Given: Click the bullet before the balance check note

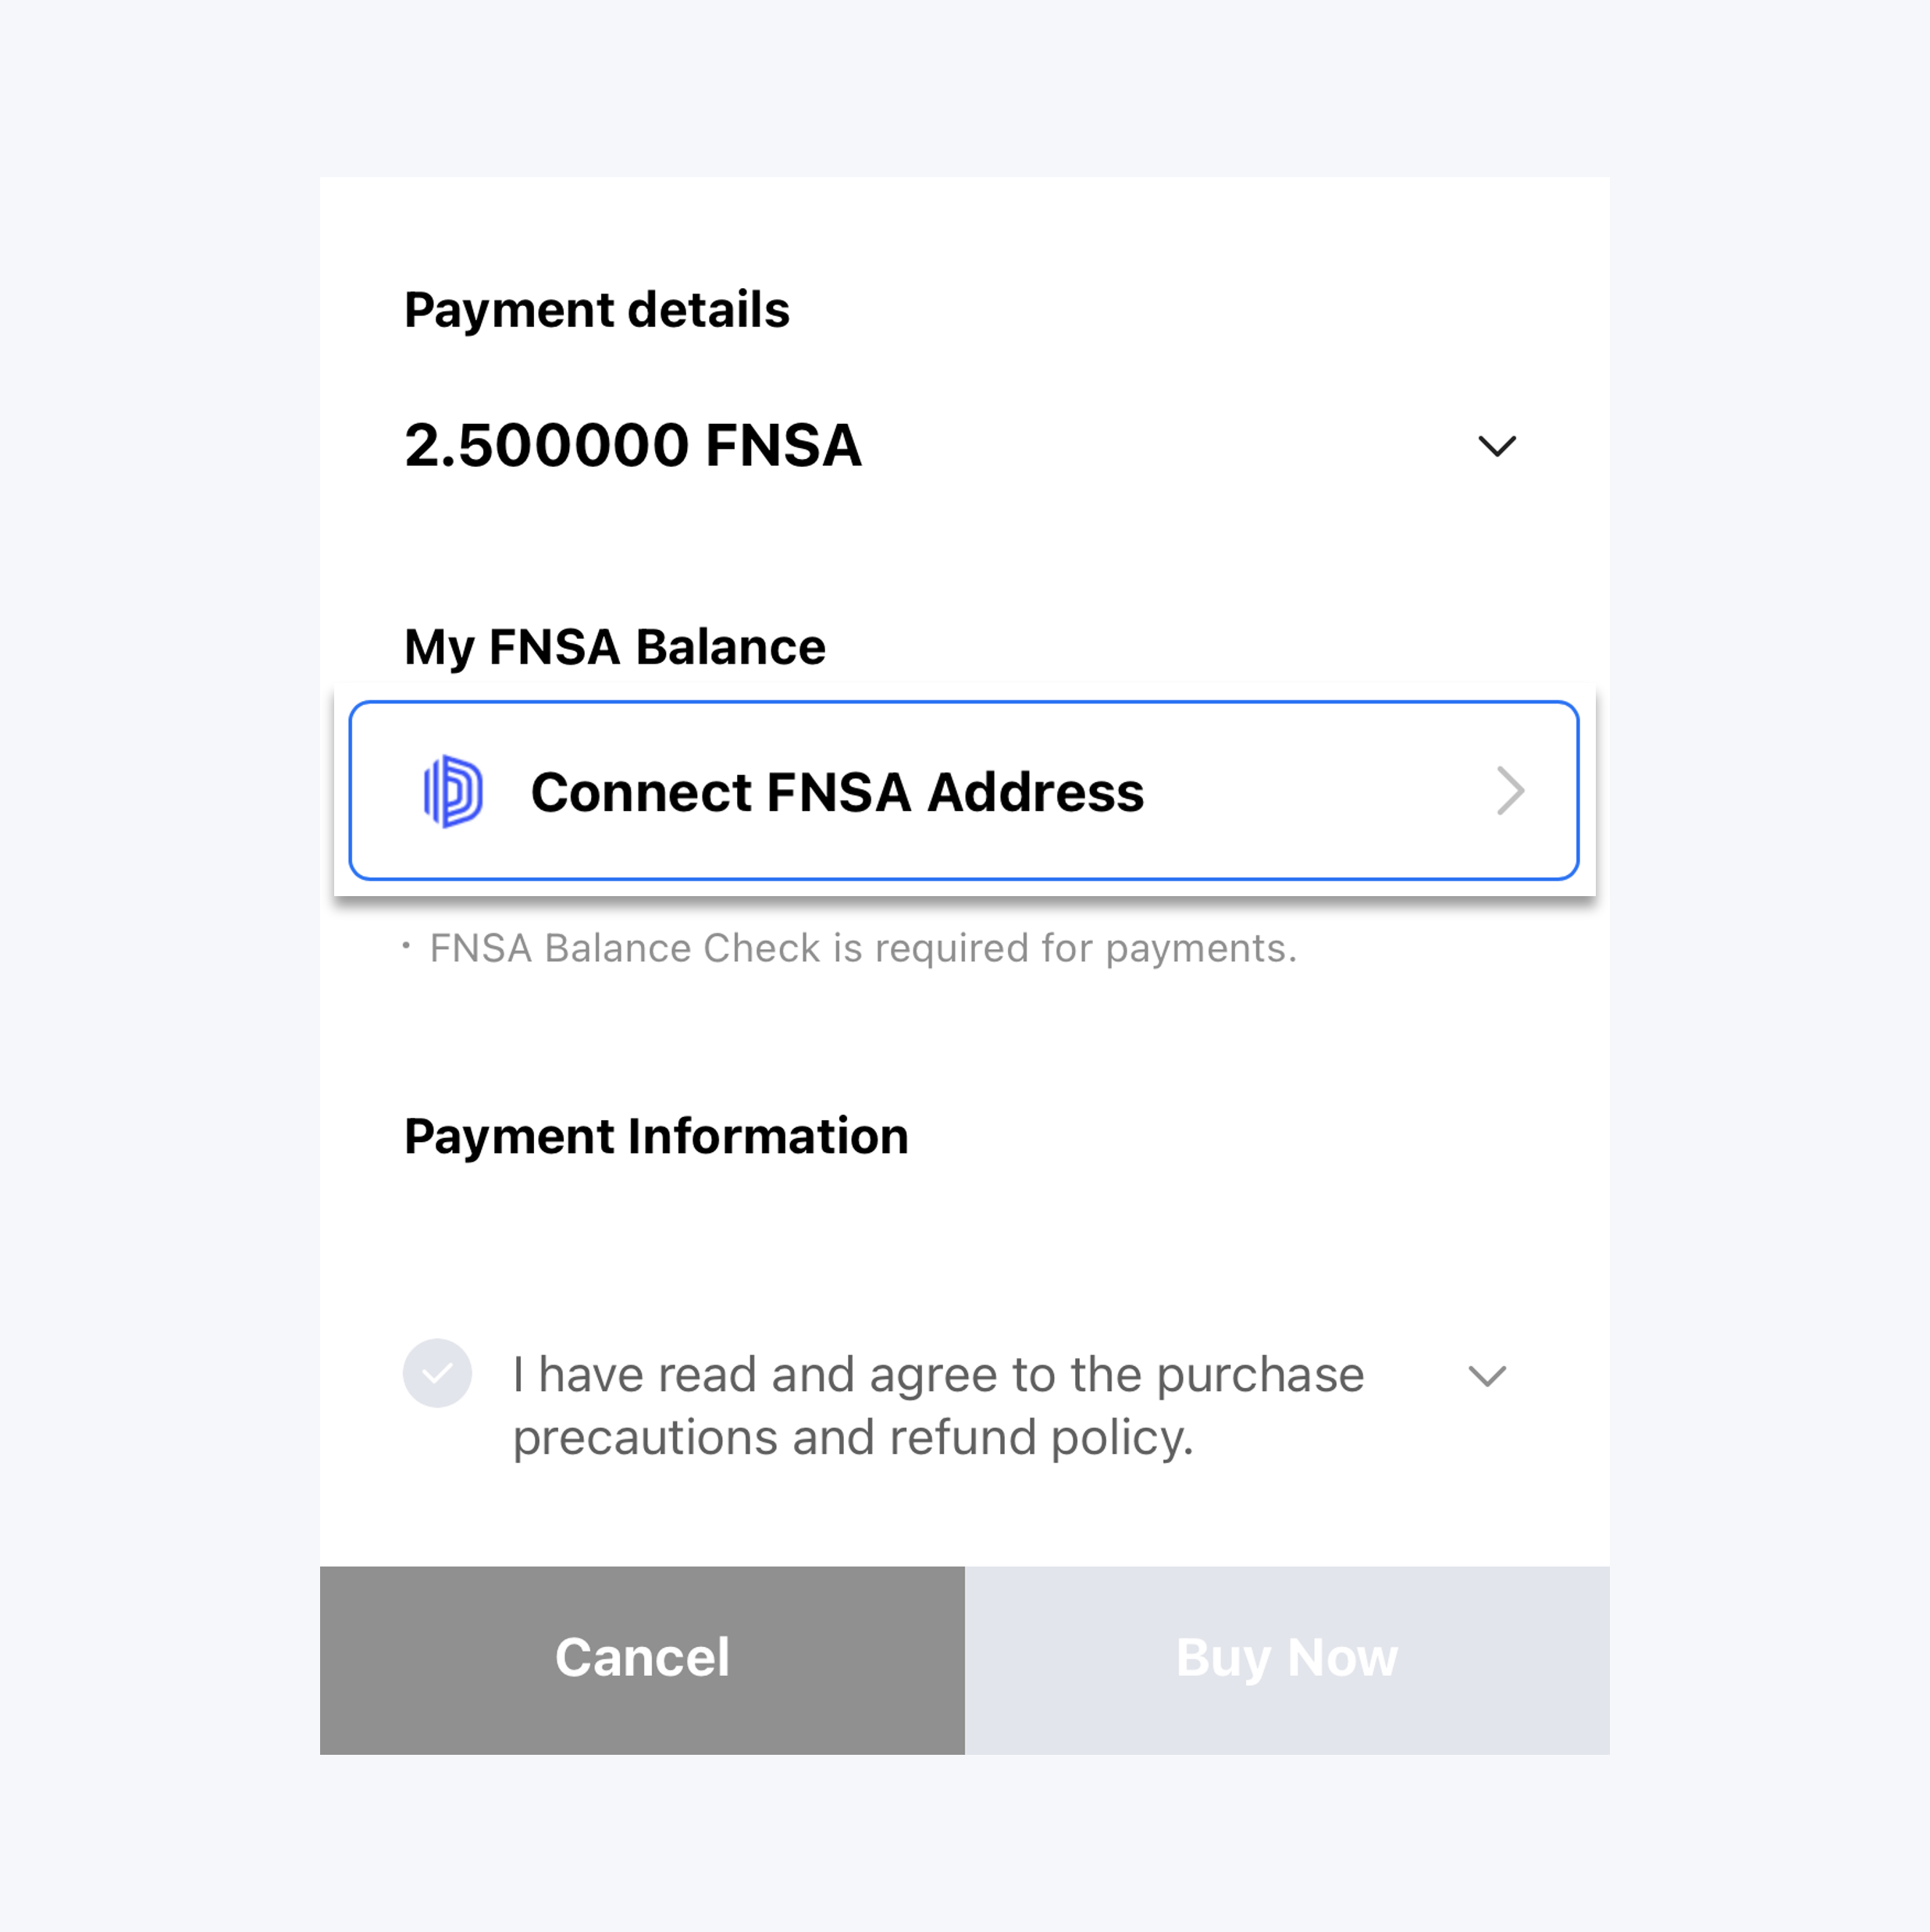Looking at the screenshot, I should click(x=406, y=946).
